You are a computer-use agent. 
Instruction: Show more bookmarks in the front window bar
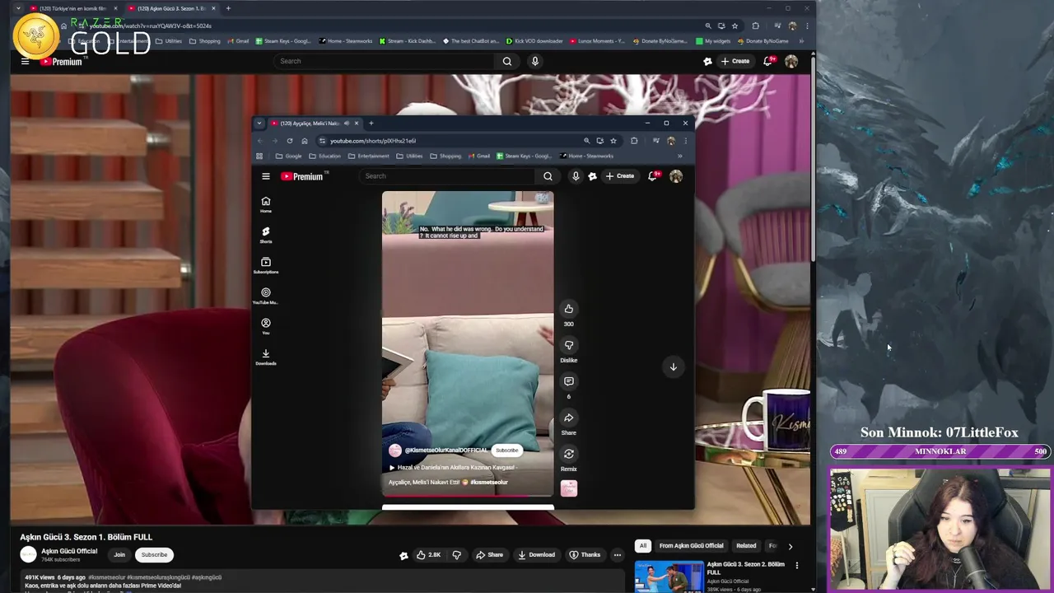coord(679,156)
